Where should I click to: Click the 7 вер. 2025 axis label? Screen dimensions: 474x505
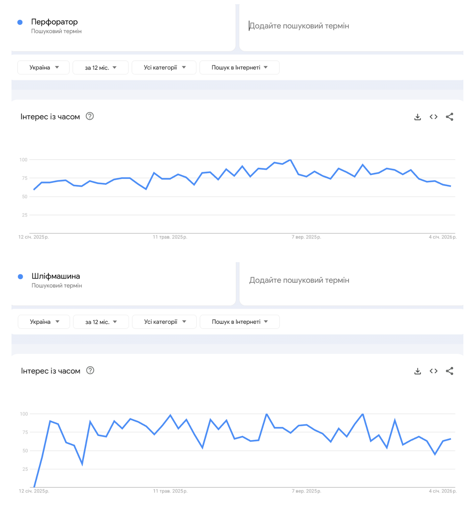tap(307, 237)
